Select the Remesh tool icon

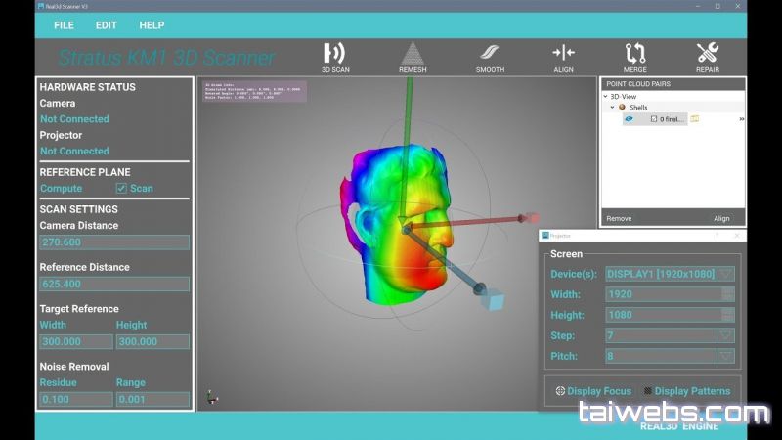(x=412, y=54)
